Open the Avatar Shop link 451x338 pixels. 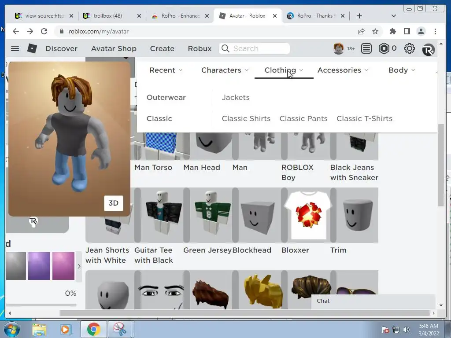114,48
